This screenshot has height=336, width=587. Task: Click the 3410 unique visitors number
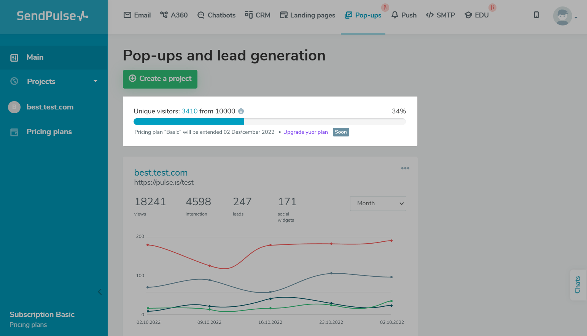coord(189,111)
